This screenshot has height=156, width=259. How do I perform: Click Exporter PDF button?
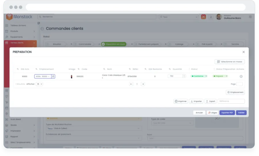227,113
